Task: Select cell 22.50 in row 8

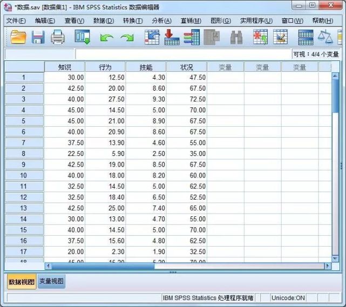Action: [65, 153]
